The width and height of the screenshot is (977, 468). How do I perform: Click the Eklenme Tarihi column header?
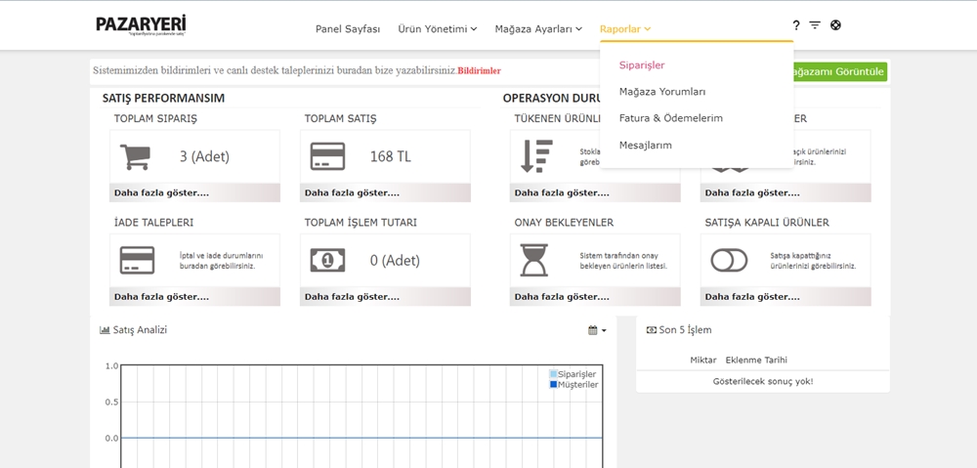[756, 361]
